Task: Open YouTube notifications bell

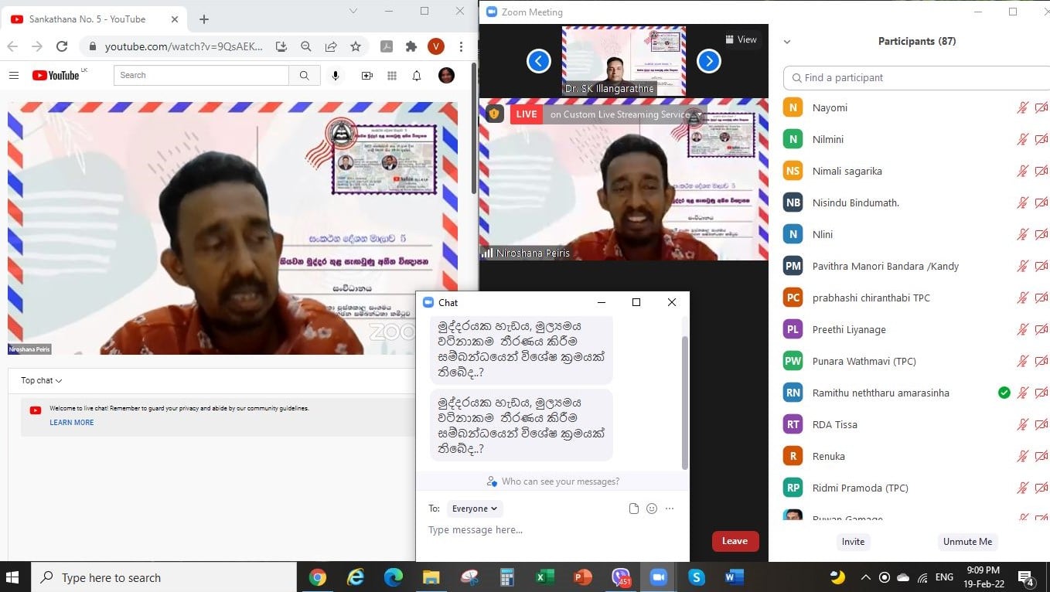Action: [417, 75]
